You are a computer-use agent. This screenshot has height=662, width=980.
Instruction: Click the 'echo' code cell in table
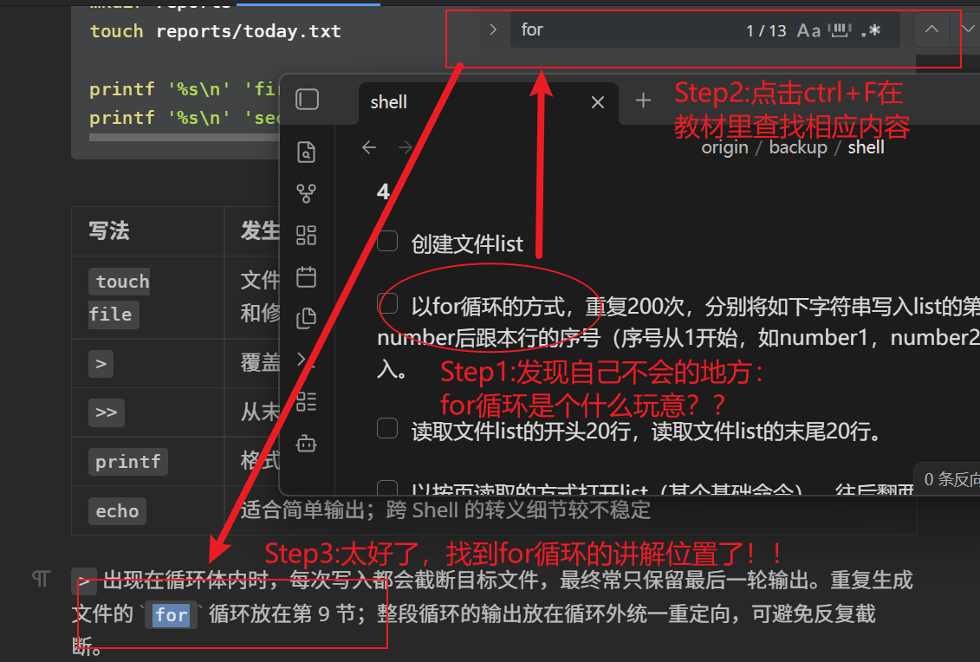(x=118, y=511)
